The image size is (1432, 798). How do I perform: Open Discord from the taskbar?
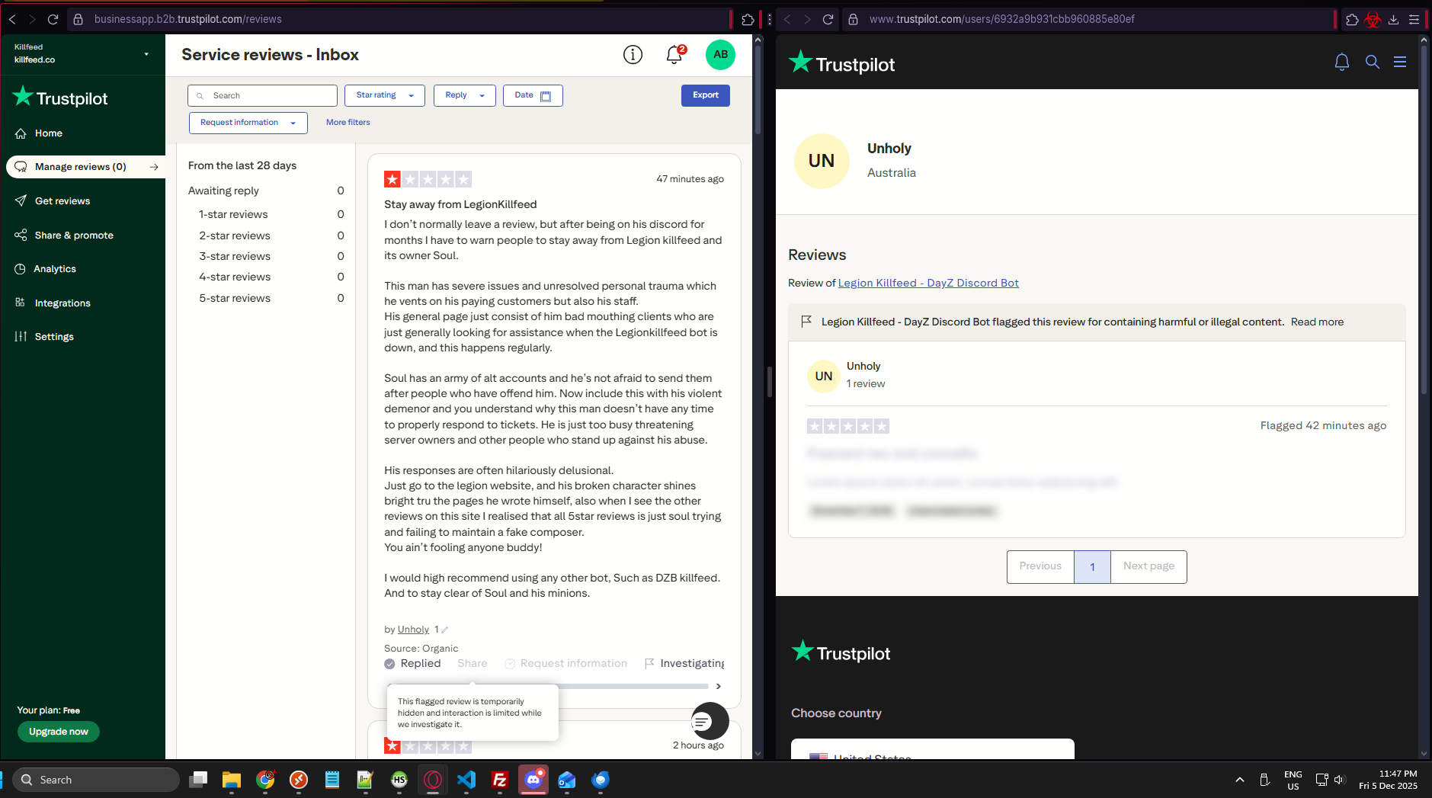tap(533, 780)
